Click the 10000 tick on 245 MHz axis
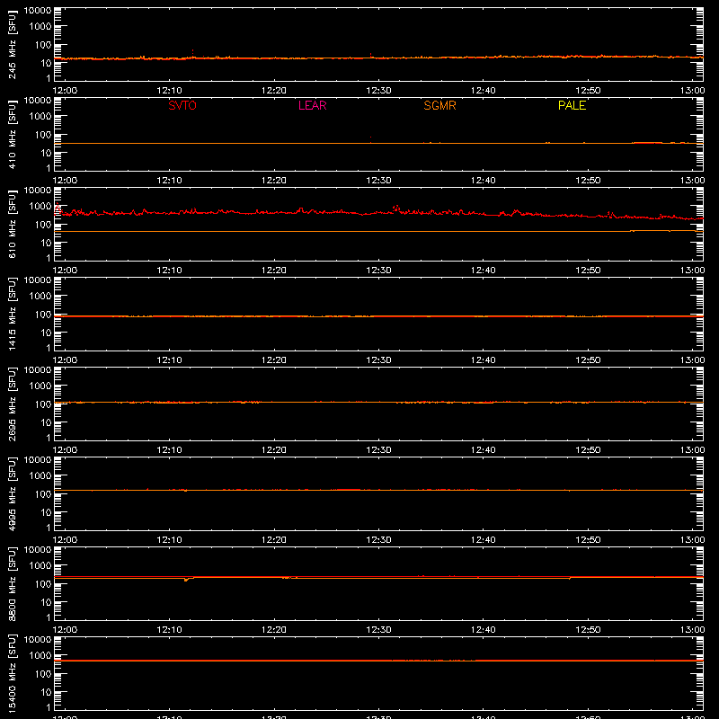Image resolution: width=719 pixels, height=719 pixels. click(x=38, y=11)
